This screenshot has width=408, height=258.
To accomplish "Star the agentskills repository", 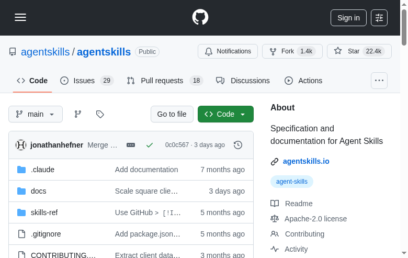I will point(359,51).
